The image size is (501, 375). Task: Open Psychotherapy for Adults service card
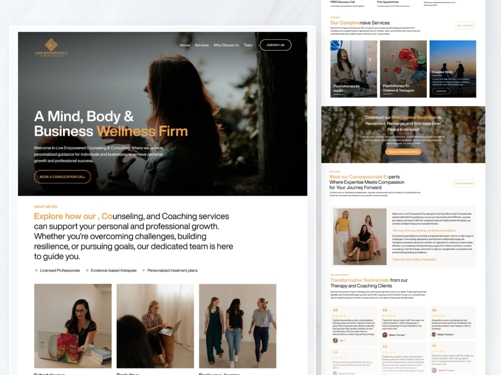point(354,69)
